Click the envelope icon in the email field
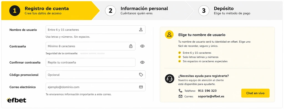This screenshot has width=284, height=109. pyautogui.click(x=141, y=87)
